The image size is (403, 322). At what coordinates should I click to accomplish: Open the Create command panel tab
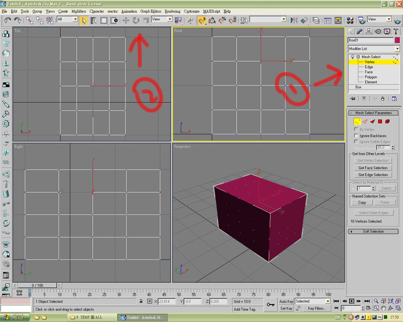351,32
